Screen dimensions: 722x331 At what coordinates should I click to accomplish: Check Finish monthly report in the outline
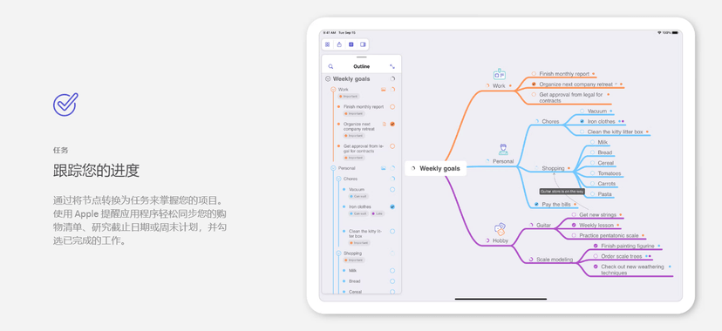pos(392,106)
